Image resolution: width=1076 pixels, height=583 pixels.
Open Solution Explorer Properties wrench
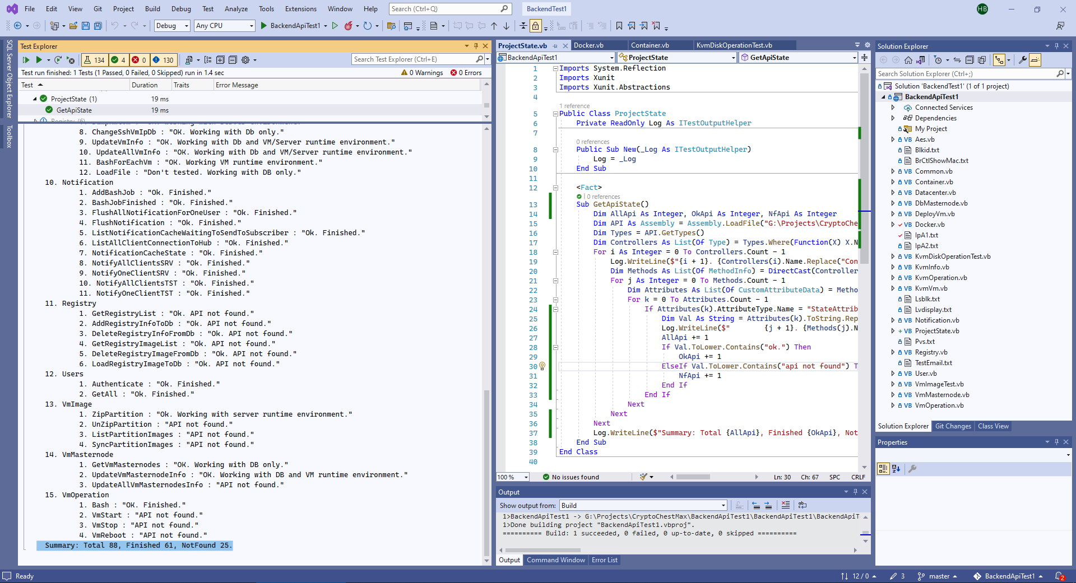1023,60
